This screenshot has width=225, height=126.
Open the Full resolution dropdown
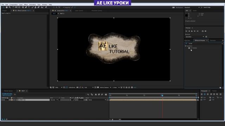89,87
